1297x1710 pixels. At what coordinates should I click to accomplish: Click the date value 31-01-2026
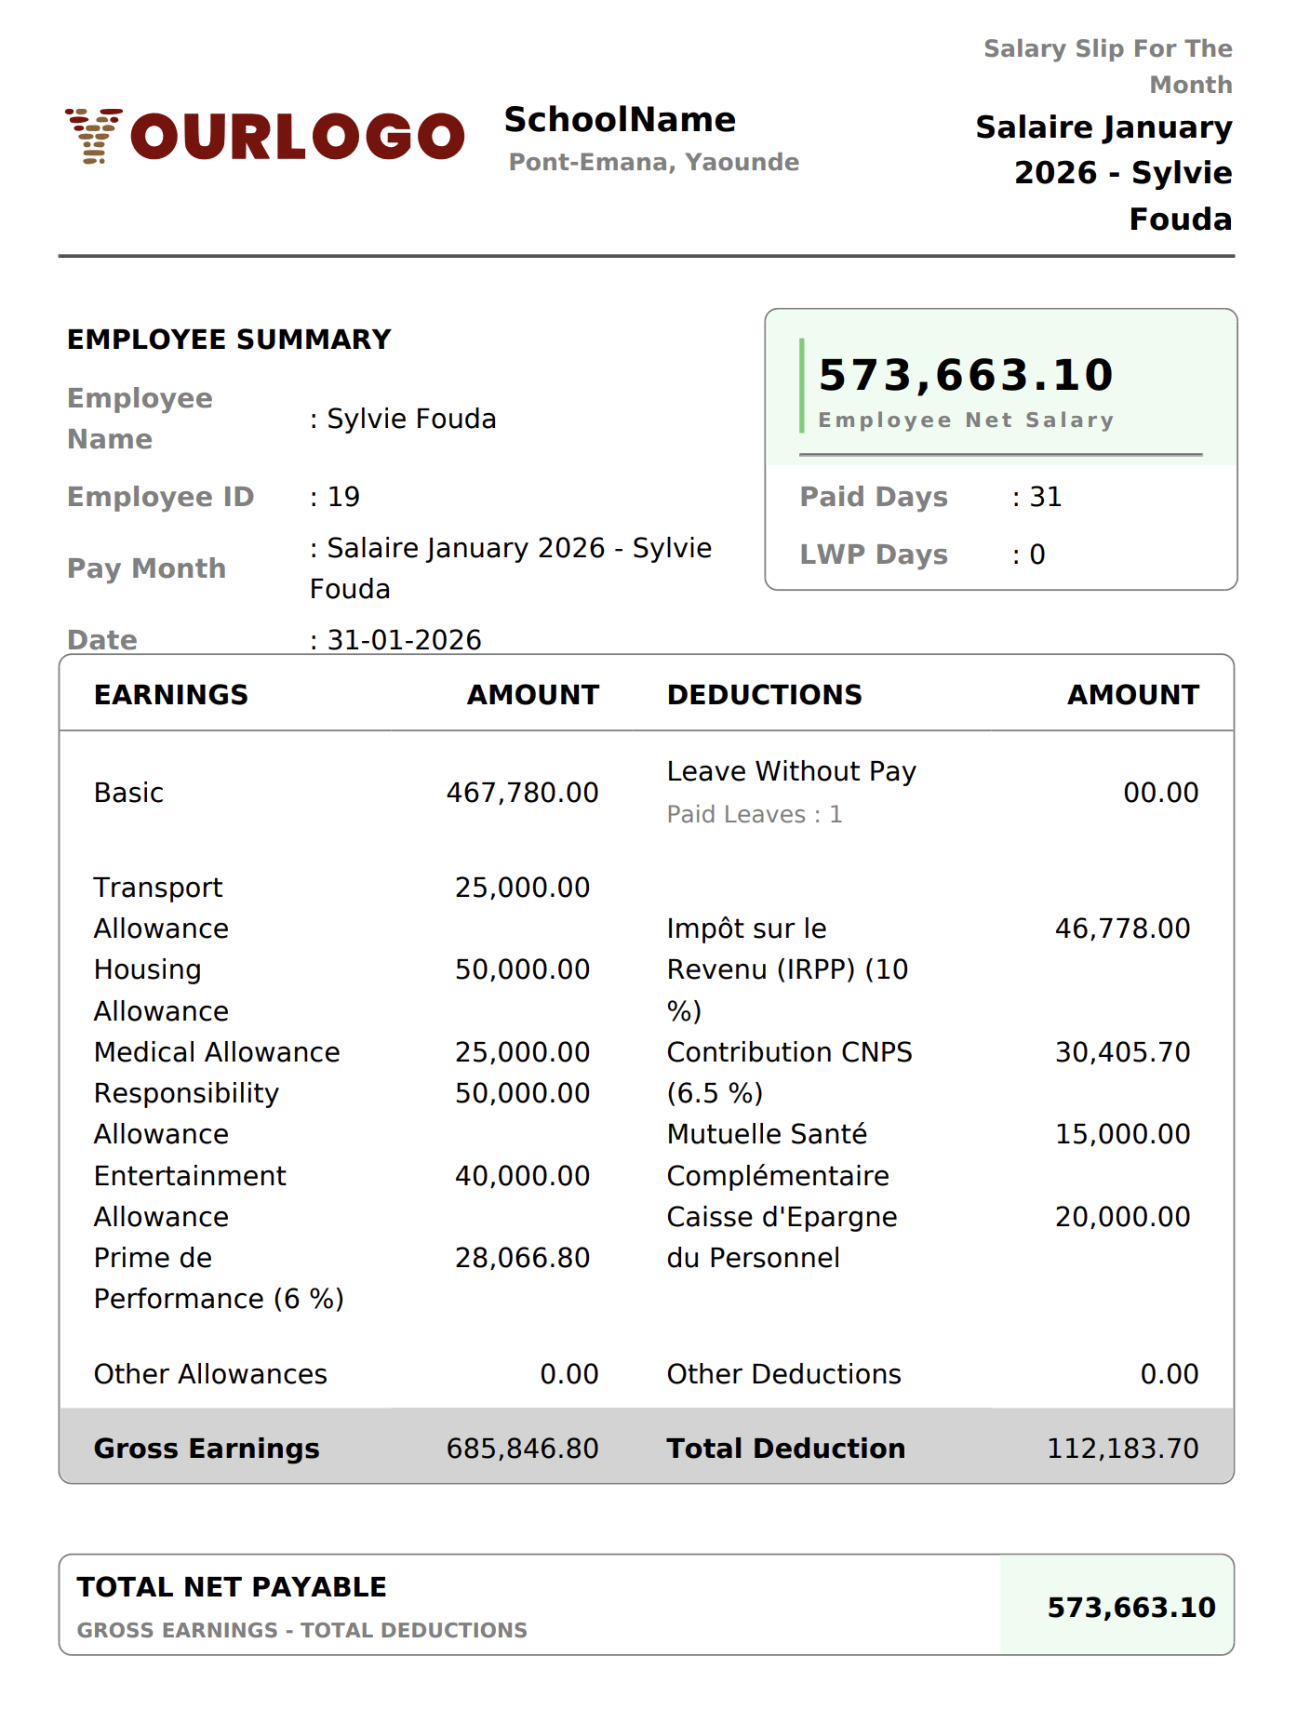click(x=404, y=640)
